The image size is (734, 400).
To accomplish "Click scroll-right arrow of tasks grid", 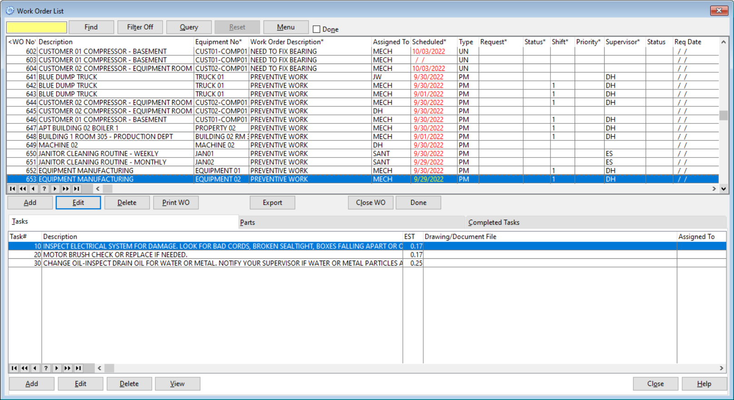I will pyautogui.click(x=721, y=368).
